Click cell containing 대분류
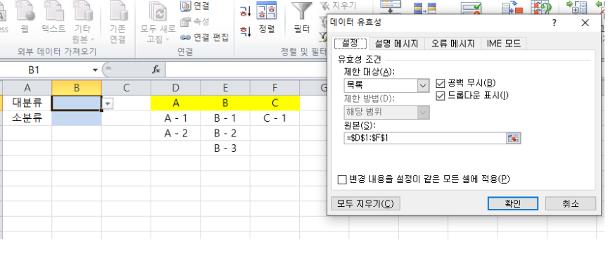The height and width of the screenshot is (254, 608). (x=27, y=103)
